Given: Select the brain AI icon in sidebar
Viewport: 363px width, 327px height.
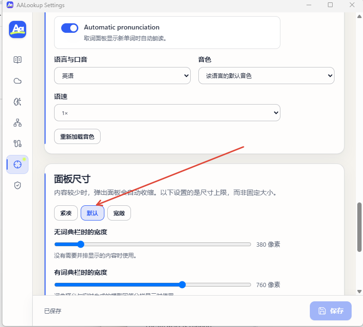Looking at the screenshot, I should [18, 102].
